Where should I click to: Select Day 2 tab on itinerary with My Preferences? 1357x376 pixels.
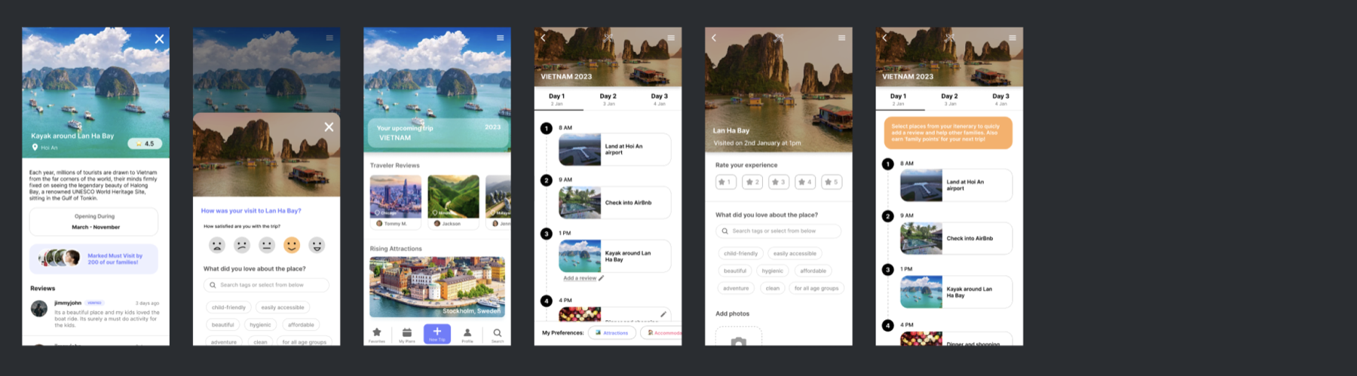tap(608, 99)
